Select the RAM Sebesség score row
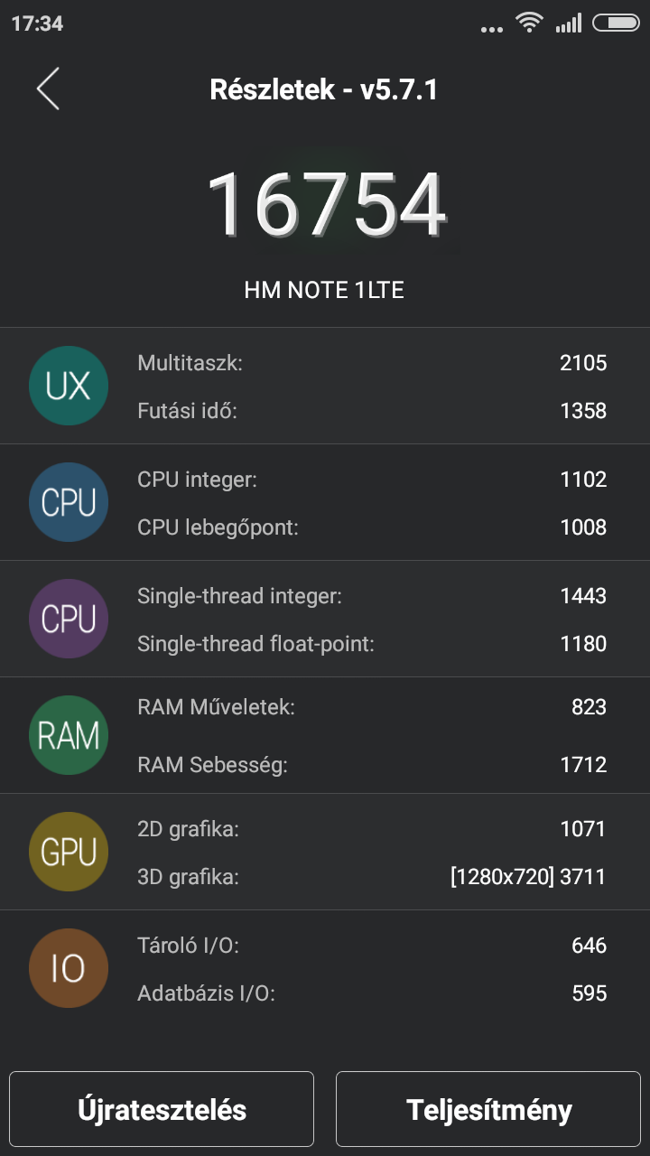 click(x=371, y=765)
